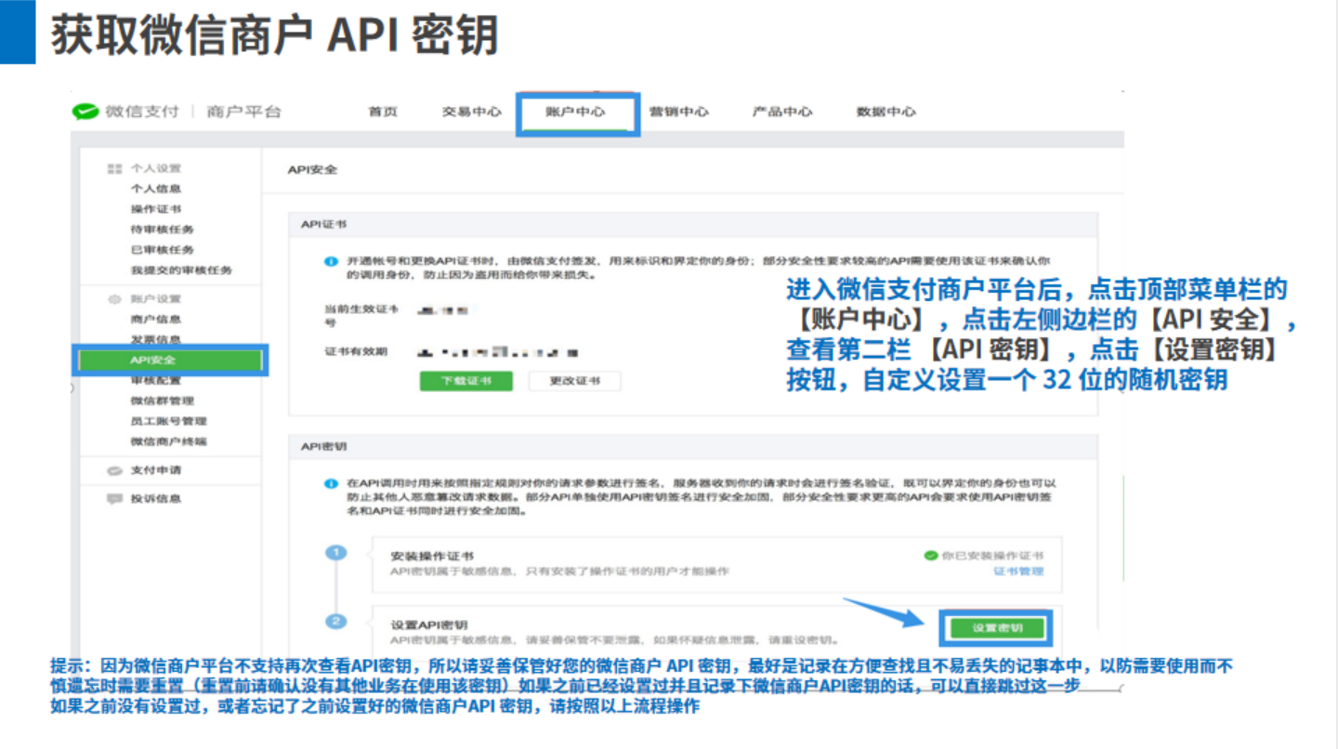Click the step 2 numbered circle
Viewport: 1338px width, 749px height.
[x=335, y=622]
